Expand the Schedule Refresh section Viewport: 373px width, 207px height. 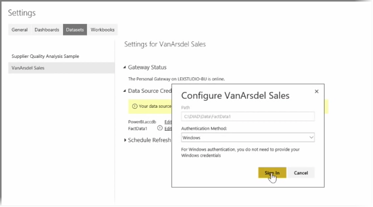pos(125,140)
